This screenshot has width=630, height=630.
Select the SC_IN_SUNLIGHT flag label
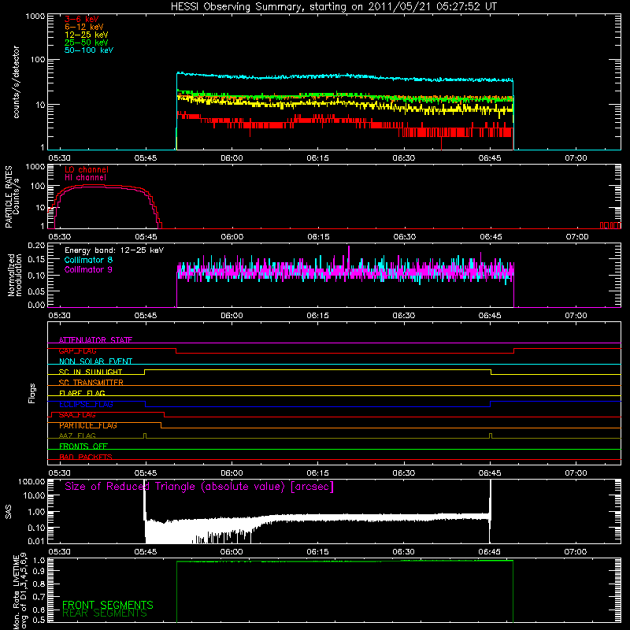coord(91,372)
